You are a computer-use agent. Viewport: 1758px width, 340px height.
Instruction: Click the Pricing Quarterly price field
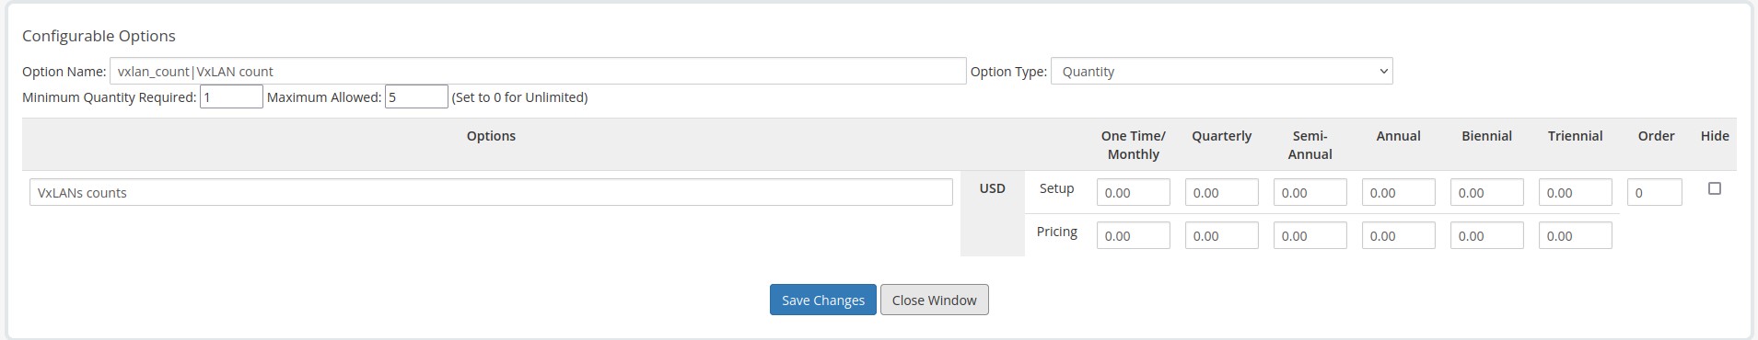click(x=1221, y=235)
